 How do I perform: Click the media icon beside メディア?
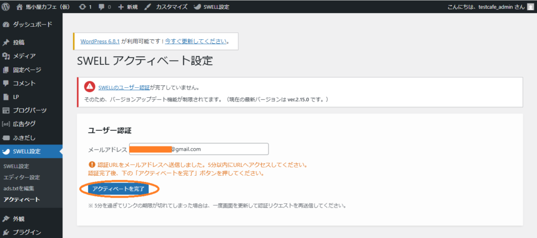(x=5, y=56)
